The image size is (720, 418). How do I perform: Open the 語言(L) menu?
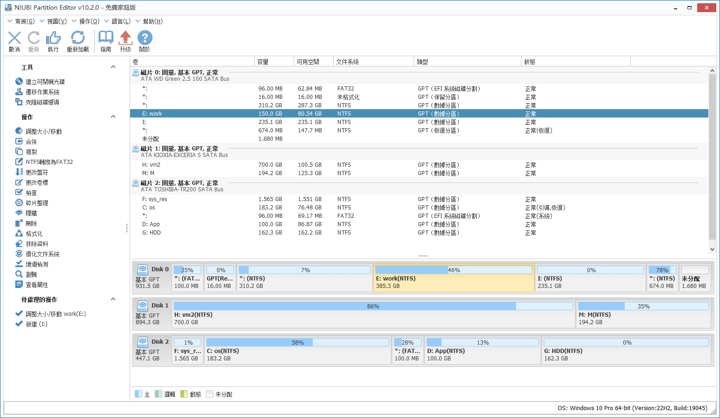pos(121,21)
